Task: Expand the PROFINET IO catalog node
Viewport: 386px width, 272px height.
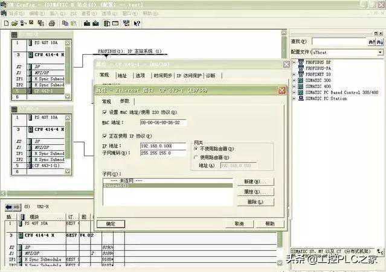Action: 294,74
